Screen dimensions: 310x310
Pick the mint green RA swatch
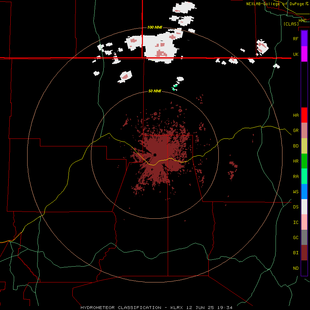(x=304, y=176)
